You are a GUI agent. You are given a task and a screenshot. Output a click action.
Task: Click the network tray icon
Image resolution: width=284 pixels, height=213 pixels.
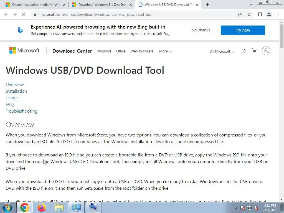[249, 208]
